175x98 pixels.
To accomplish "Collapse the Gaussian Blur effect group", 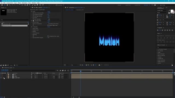I will coord(30,21).
